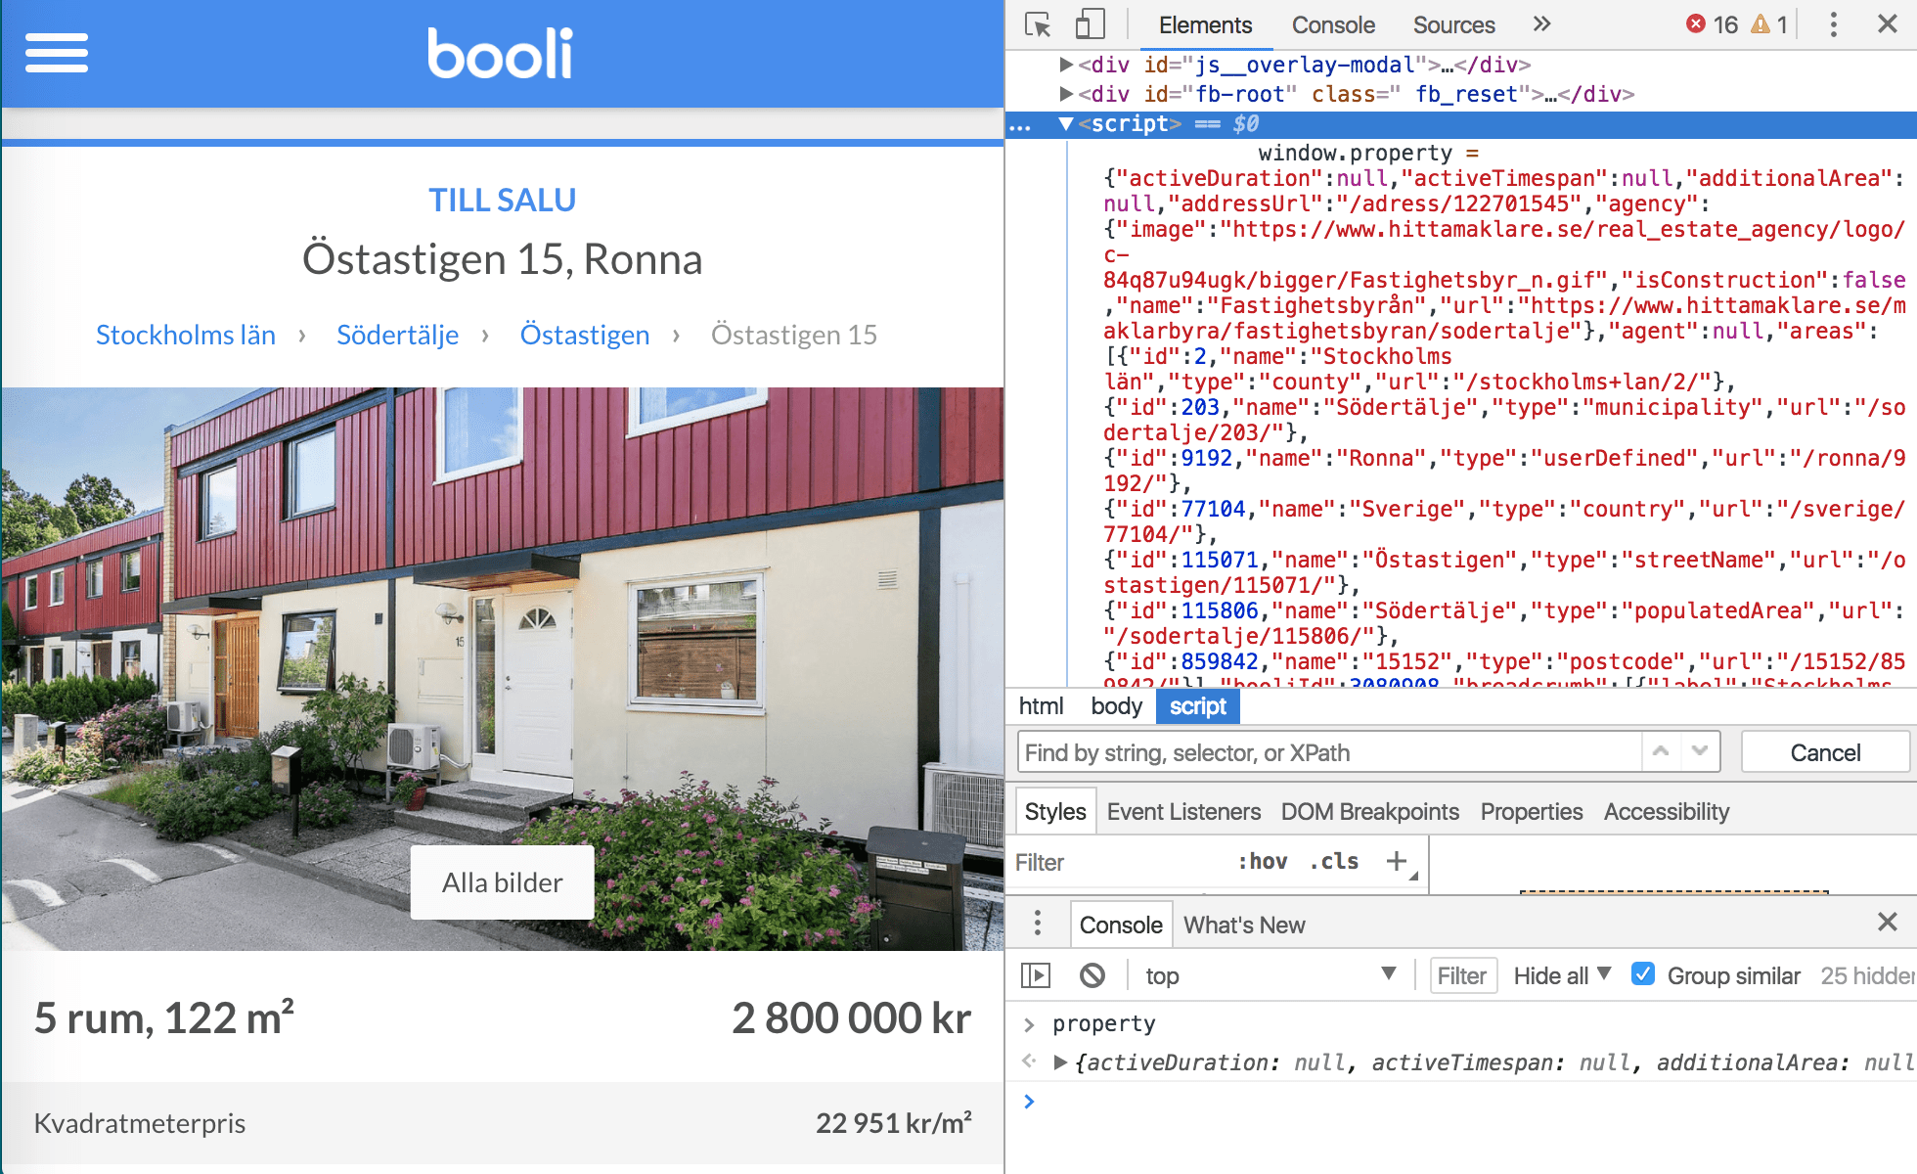This screenshot has height=1174, width=1917.
Task: Click inside the Find by string field
Action: [x=1271, y=751]
